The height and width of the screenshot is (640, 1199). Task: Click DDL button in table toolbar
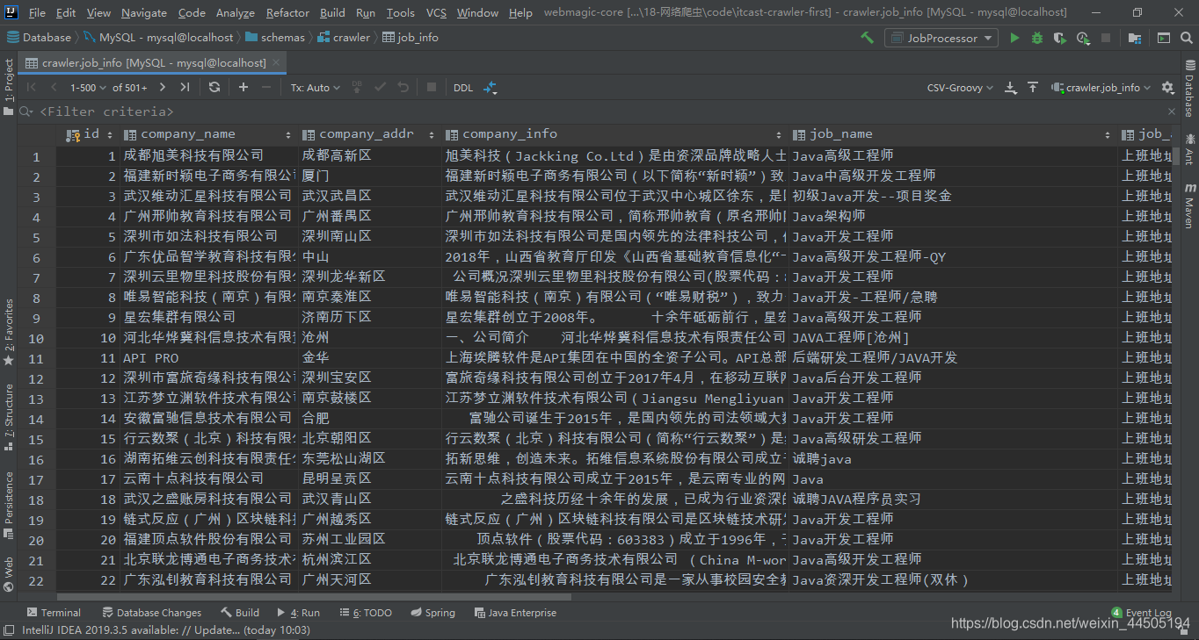point(463,87)
